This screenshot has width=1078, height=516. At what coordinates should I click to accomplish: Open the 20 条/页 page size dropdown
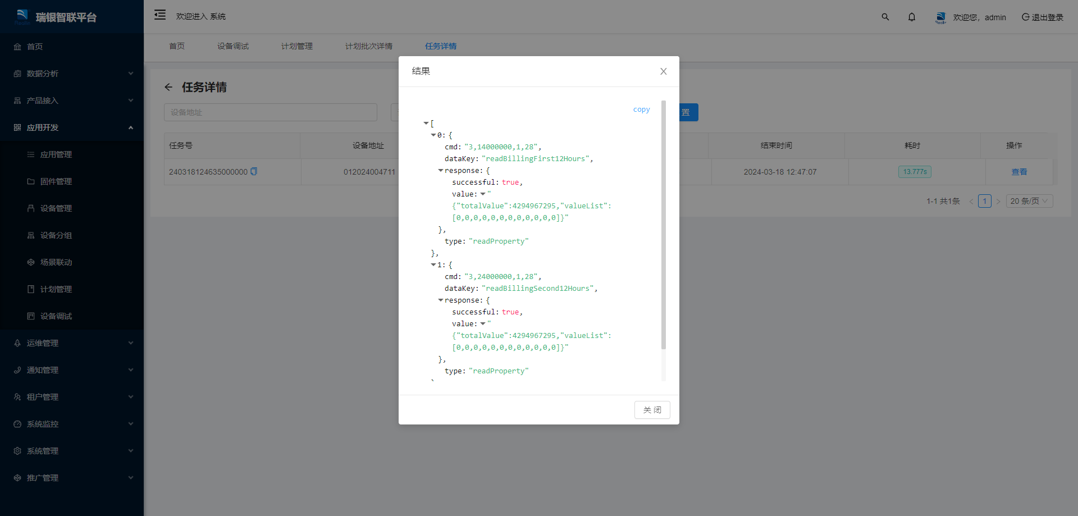tap(1029, 201)
